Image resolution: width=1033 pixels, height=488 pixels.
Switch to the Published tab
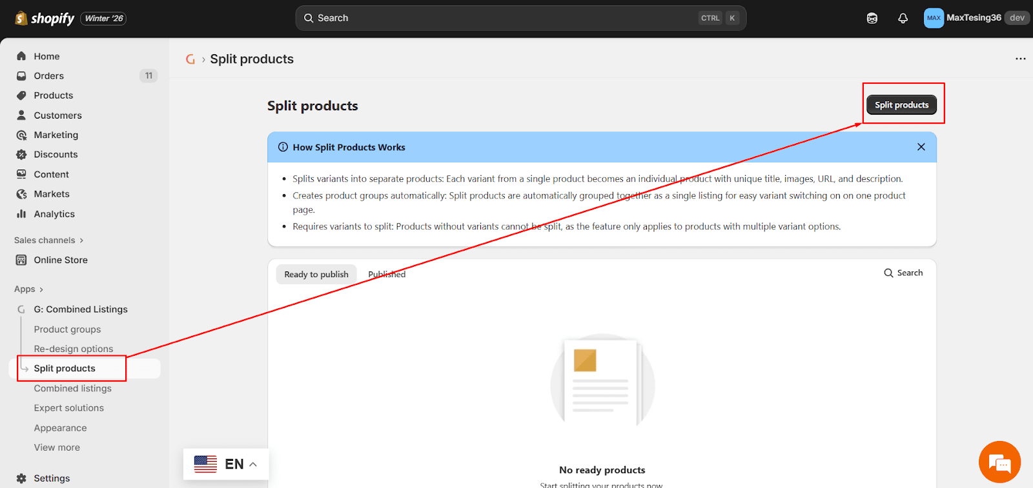(x=387, y=274)
